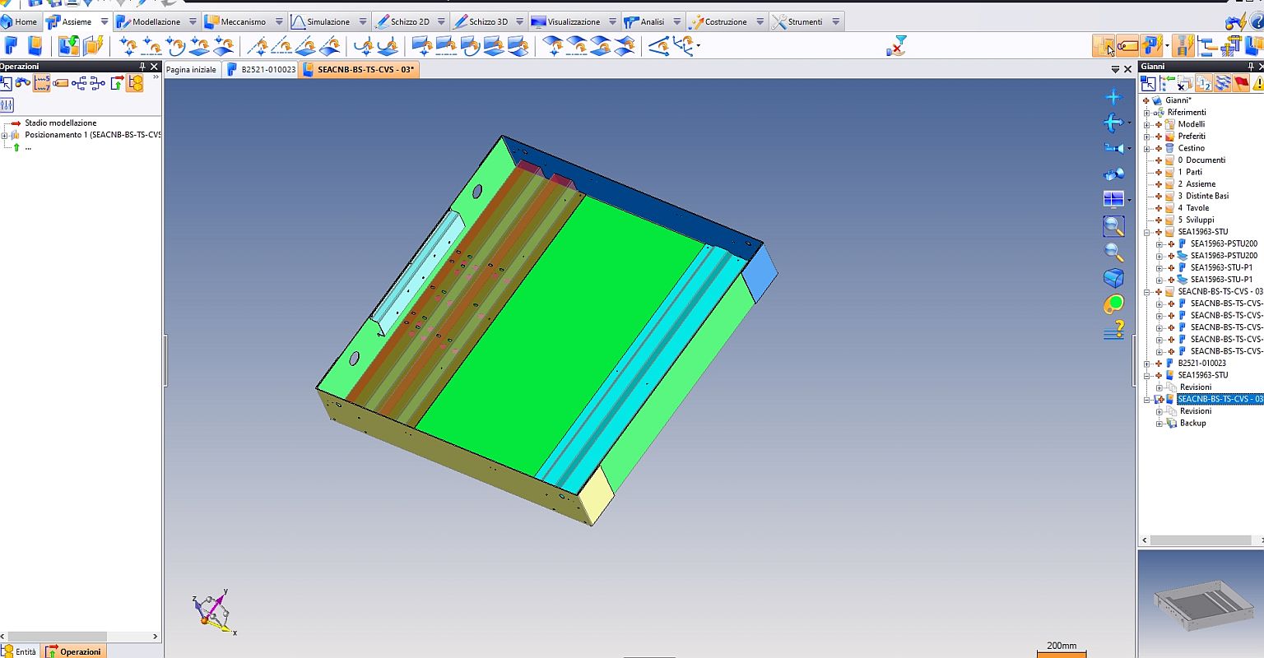Click the red flag icon in Gianni toolbar
The image size is (1264, 658).
[1242, 83]
